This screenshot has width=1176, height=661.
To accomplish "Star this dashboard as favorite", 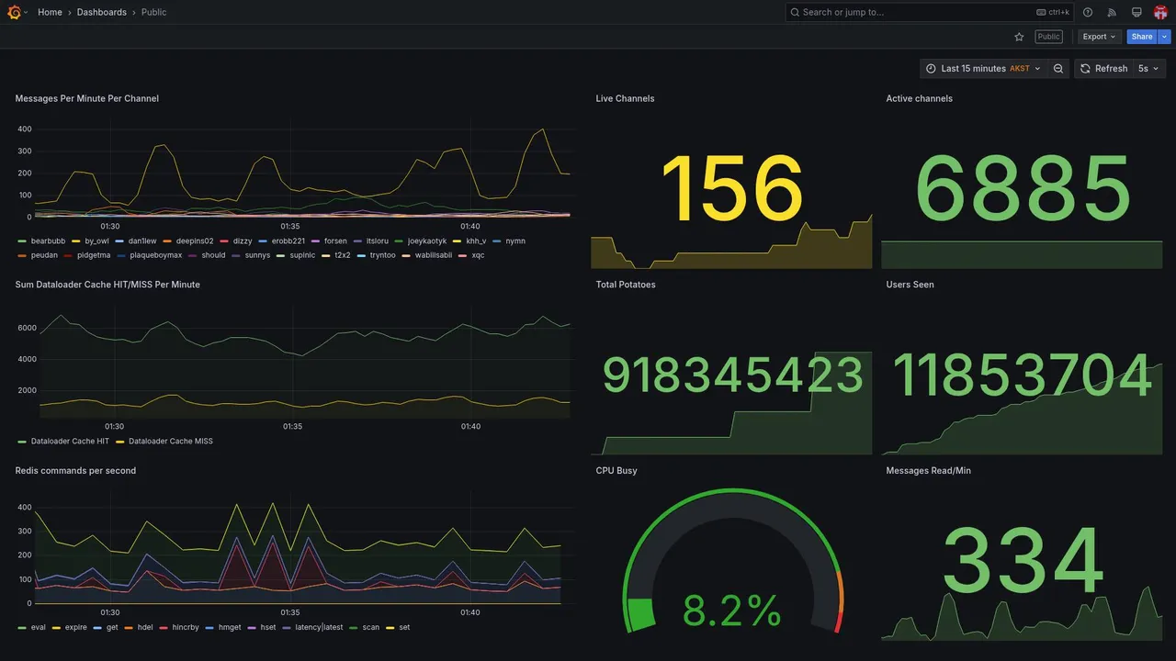I will click(x=1019, y=37).
